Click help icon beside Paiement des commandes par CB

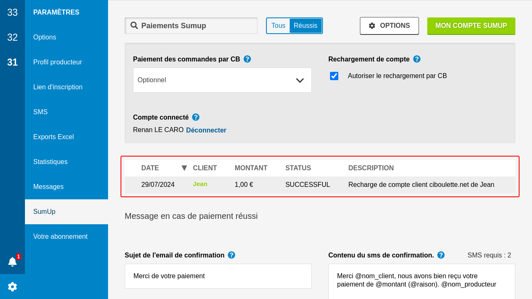pyautogui.click(x=247, y=59)
